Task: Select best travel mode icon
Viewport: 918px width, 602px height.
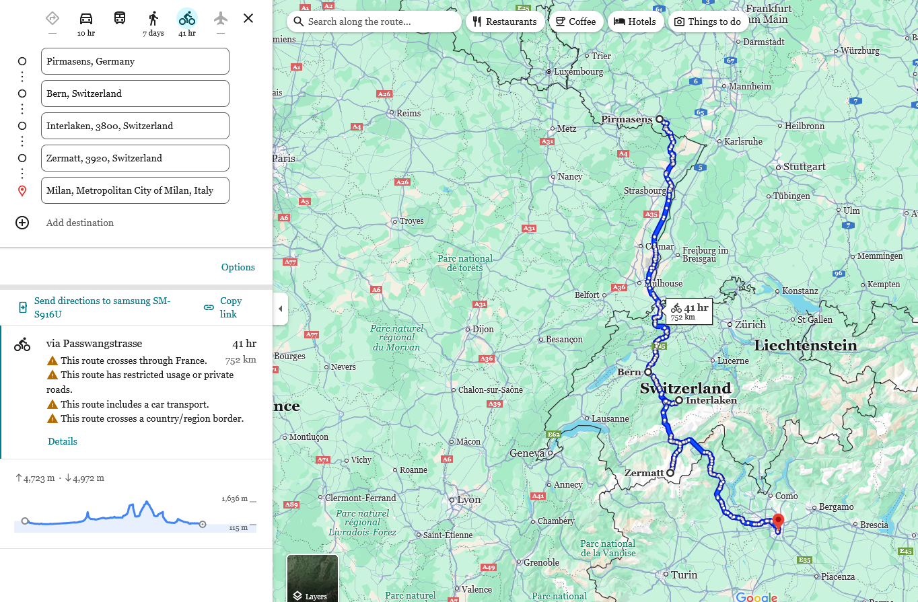Action: pos(52,18)
